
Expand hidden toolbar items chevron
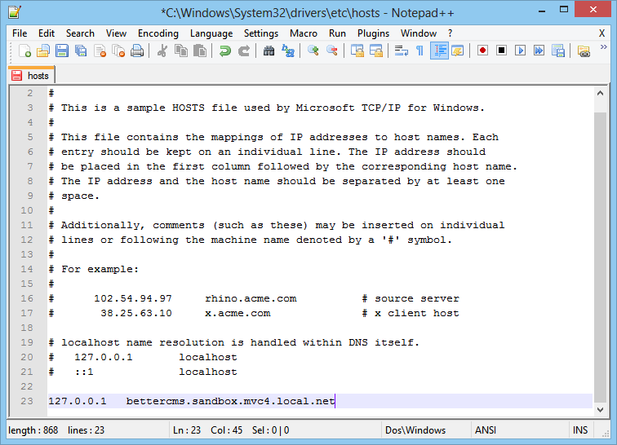click(604, 47)
